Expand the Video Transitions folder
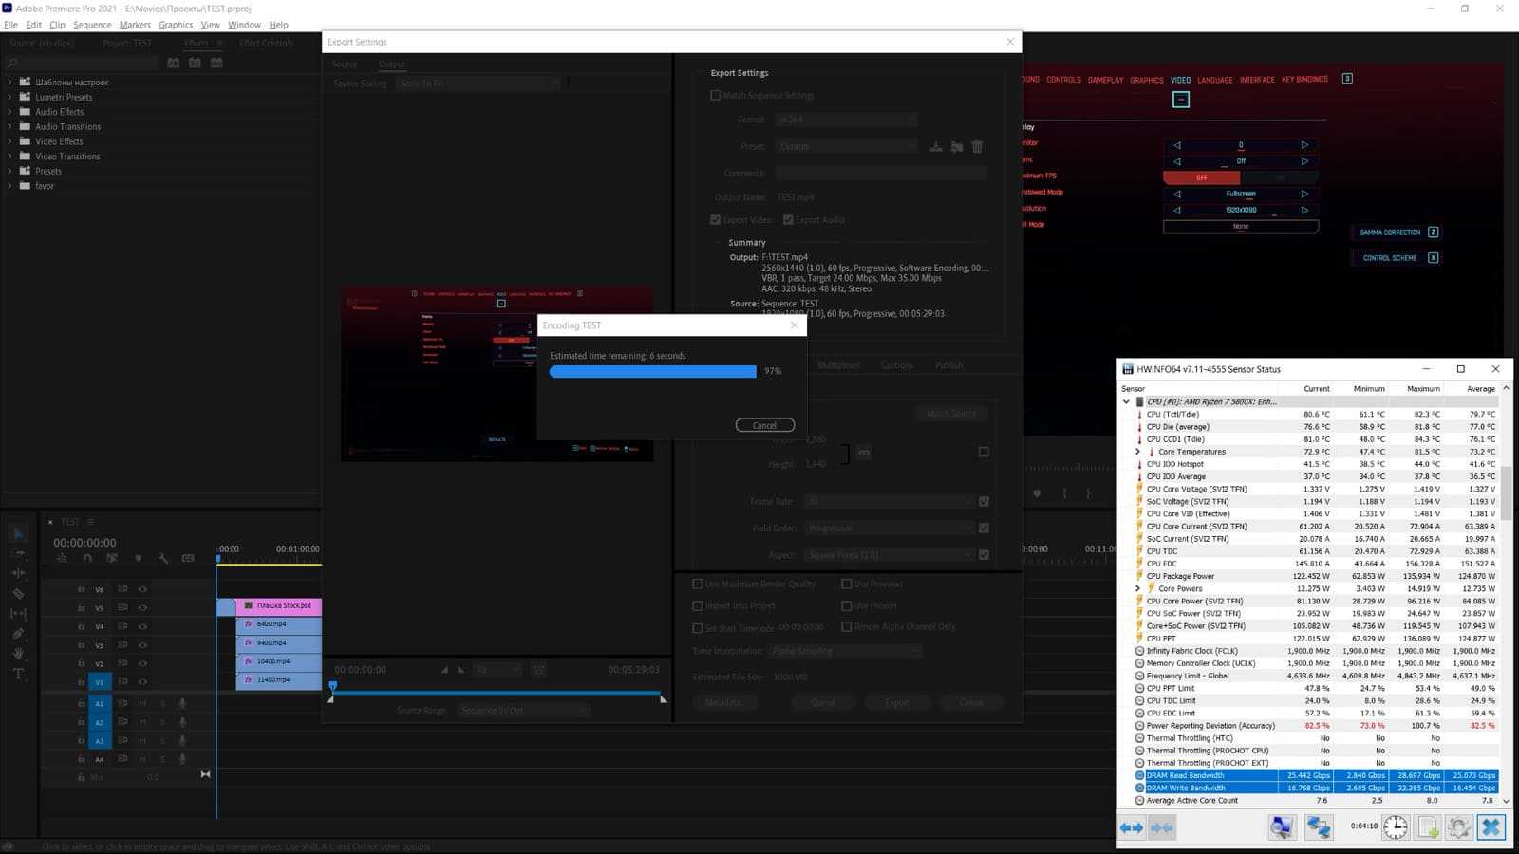The width and height of the screenshot is (1519, 854). pyautogui.click(x=9, y=157)
